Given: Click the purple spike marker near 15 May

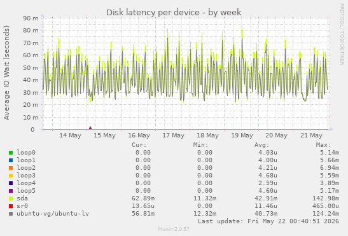Looking at the screenshot, I should point(90,128).
